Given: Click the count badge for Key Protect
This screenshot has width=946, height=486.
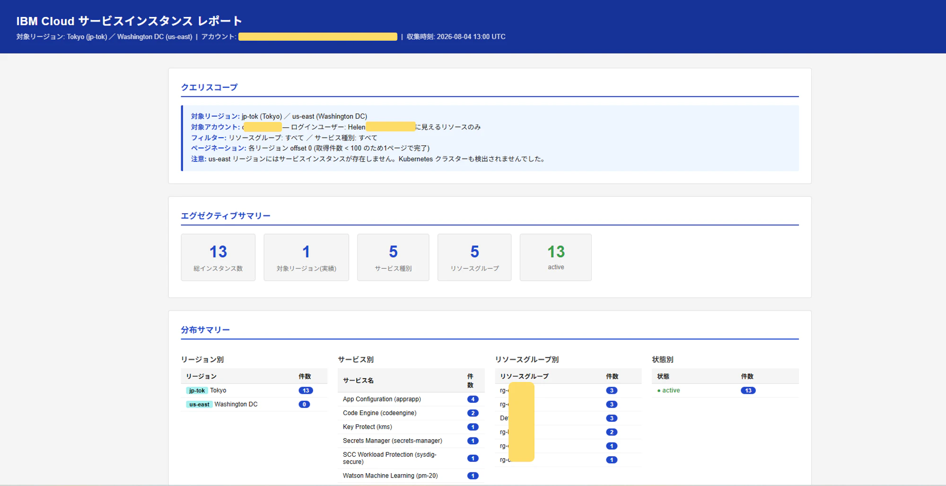Looking at the screenshot, I should [x=473, y=427].
